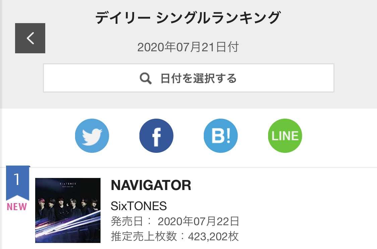Go back using the left chevron button
The height and width of the screenshot is (249, 377).
click(30, 38)
